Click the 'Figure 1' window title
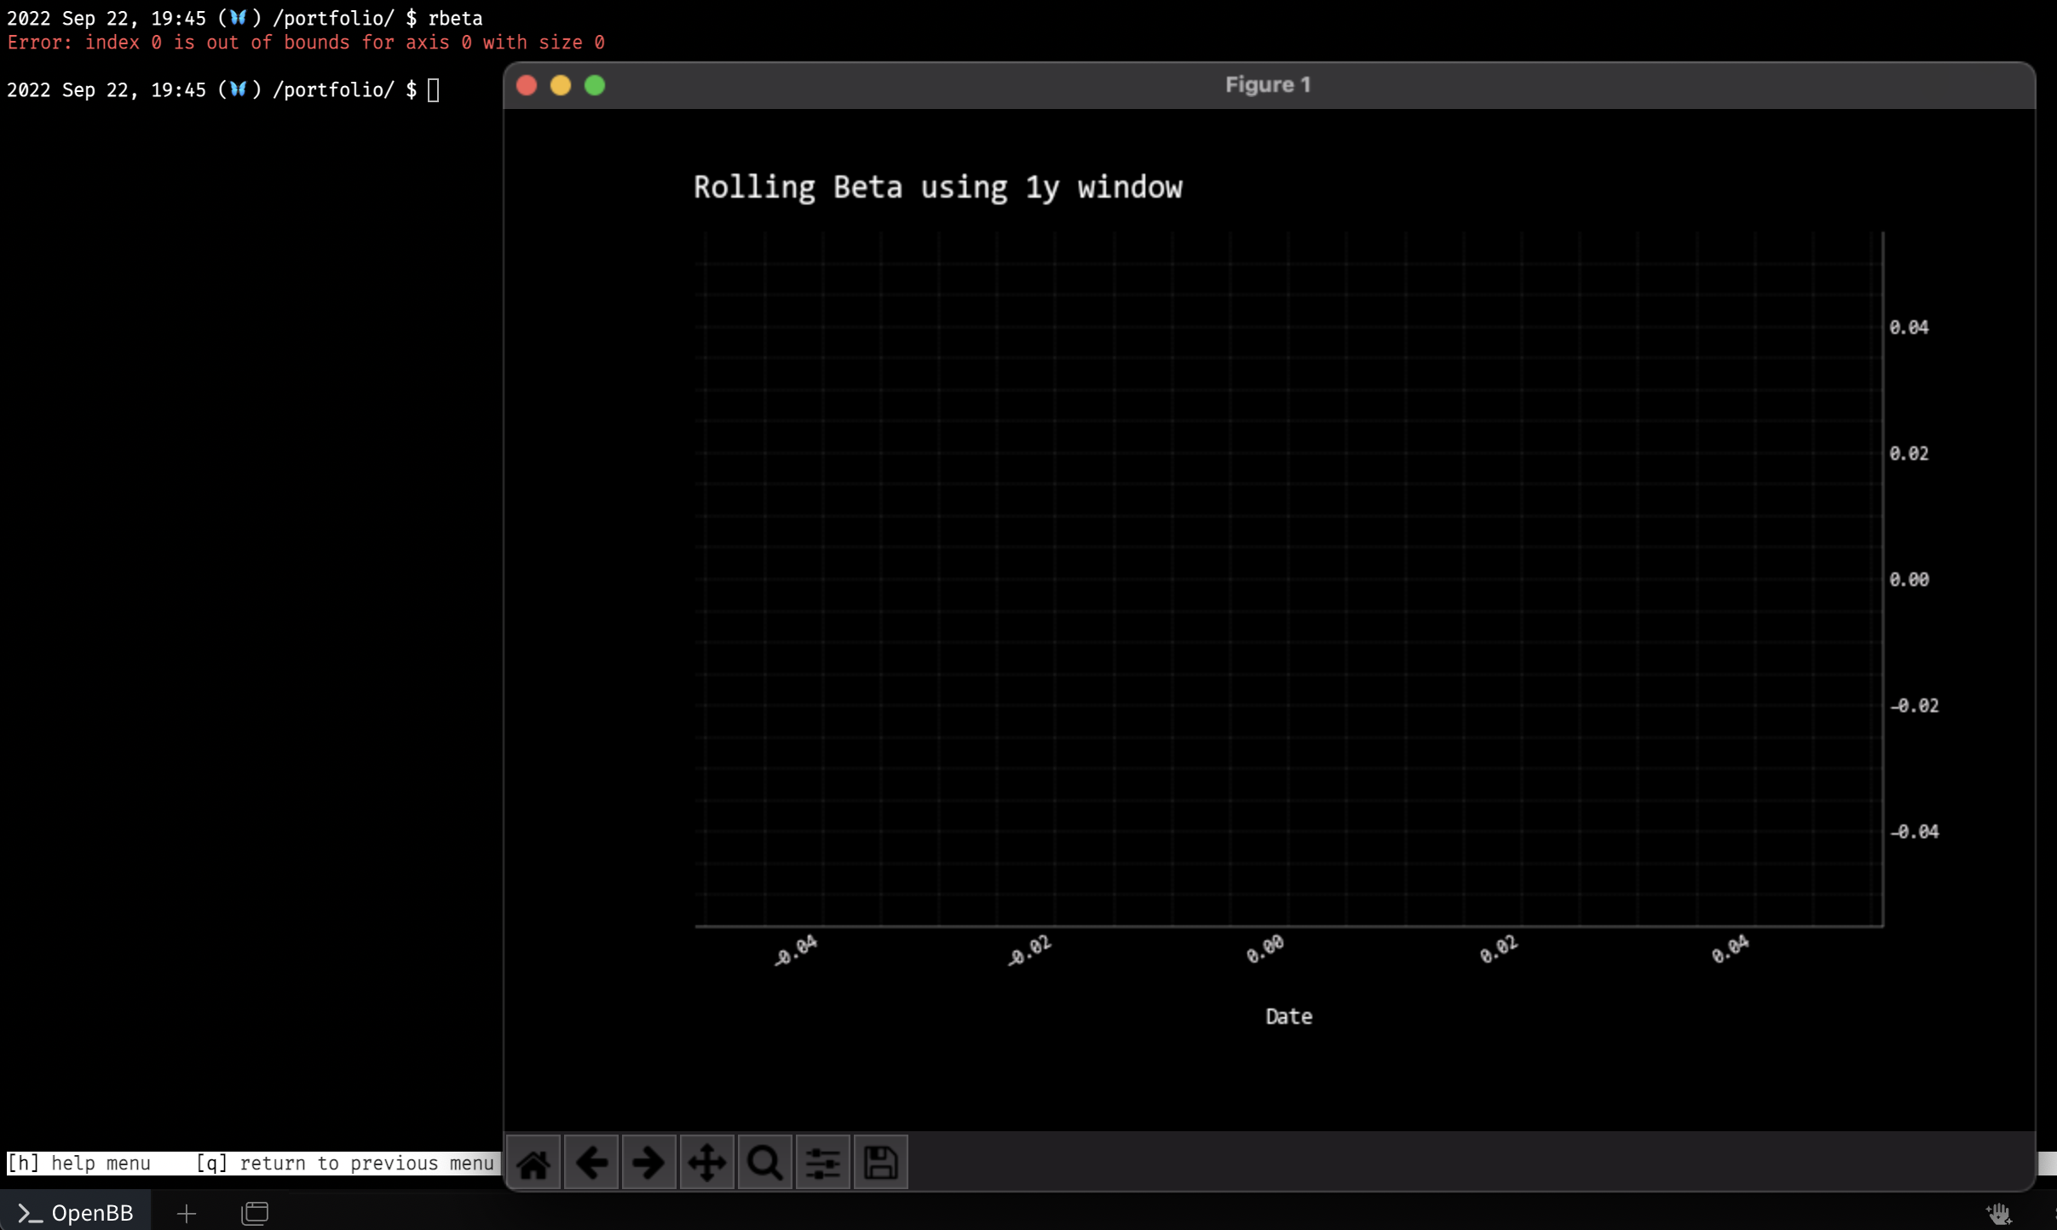The width and height of the screenshot is (2057, 1230). [x=1268, y=85]
